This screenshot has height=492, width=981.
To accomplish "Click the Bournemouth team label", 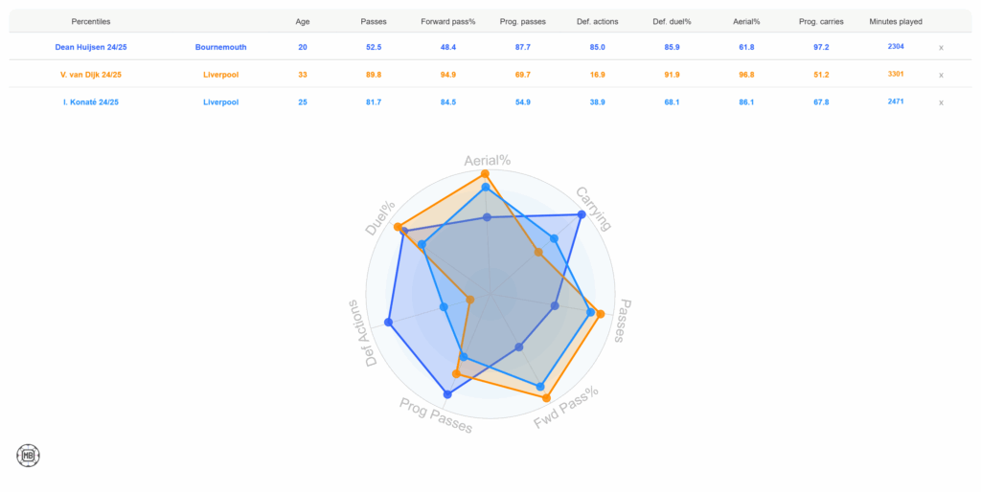I will point(225,47).
